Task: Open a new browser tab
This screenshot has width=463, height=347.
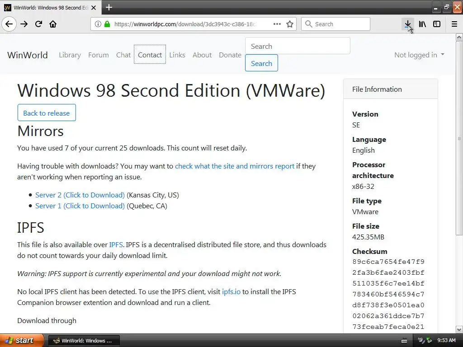Action: (x=109, y=7)
